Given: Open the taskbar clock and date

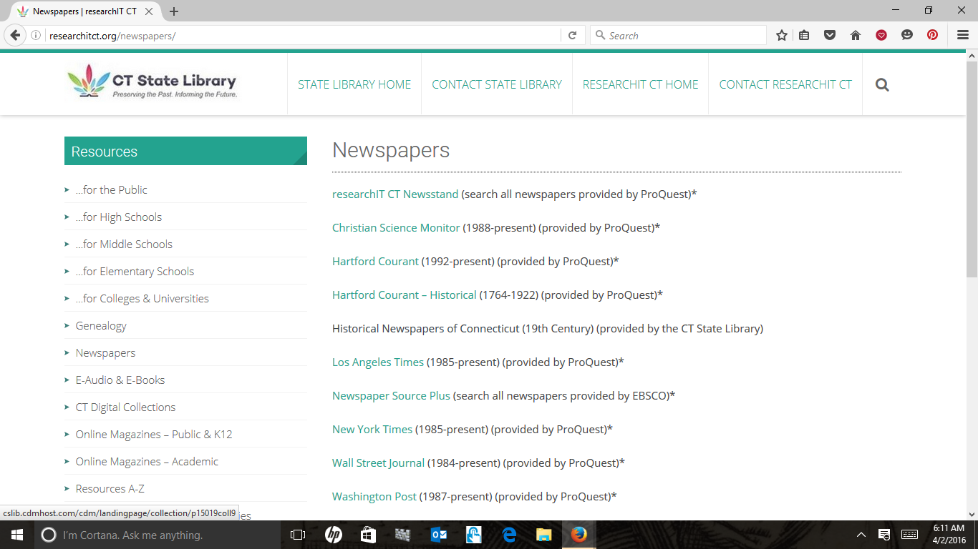Looking at the screenshot, I should click(x=949, y=535).
